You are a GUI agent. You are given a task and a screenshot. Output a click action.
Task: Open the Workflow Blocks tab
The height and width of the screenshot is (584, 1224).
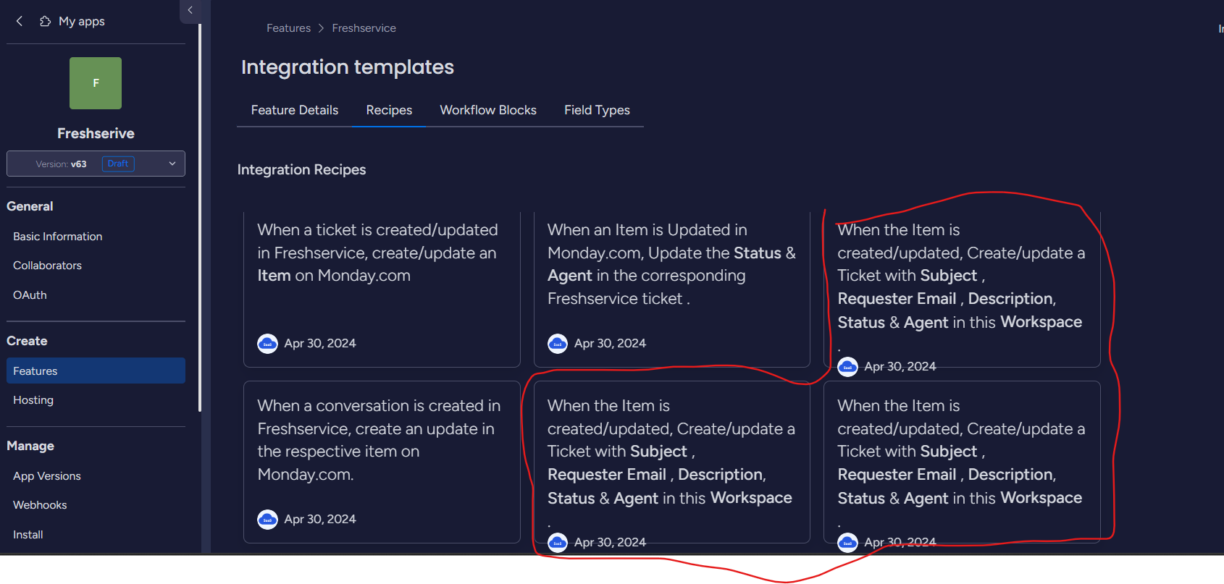pos(488,110)
